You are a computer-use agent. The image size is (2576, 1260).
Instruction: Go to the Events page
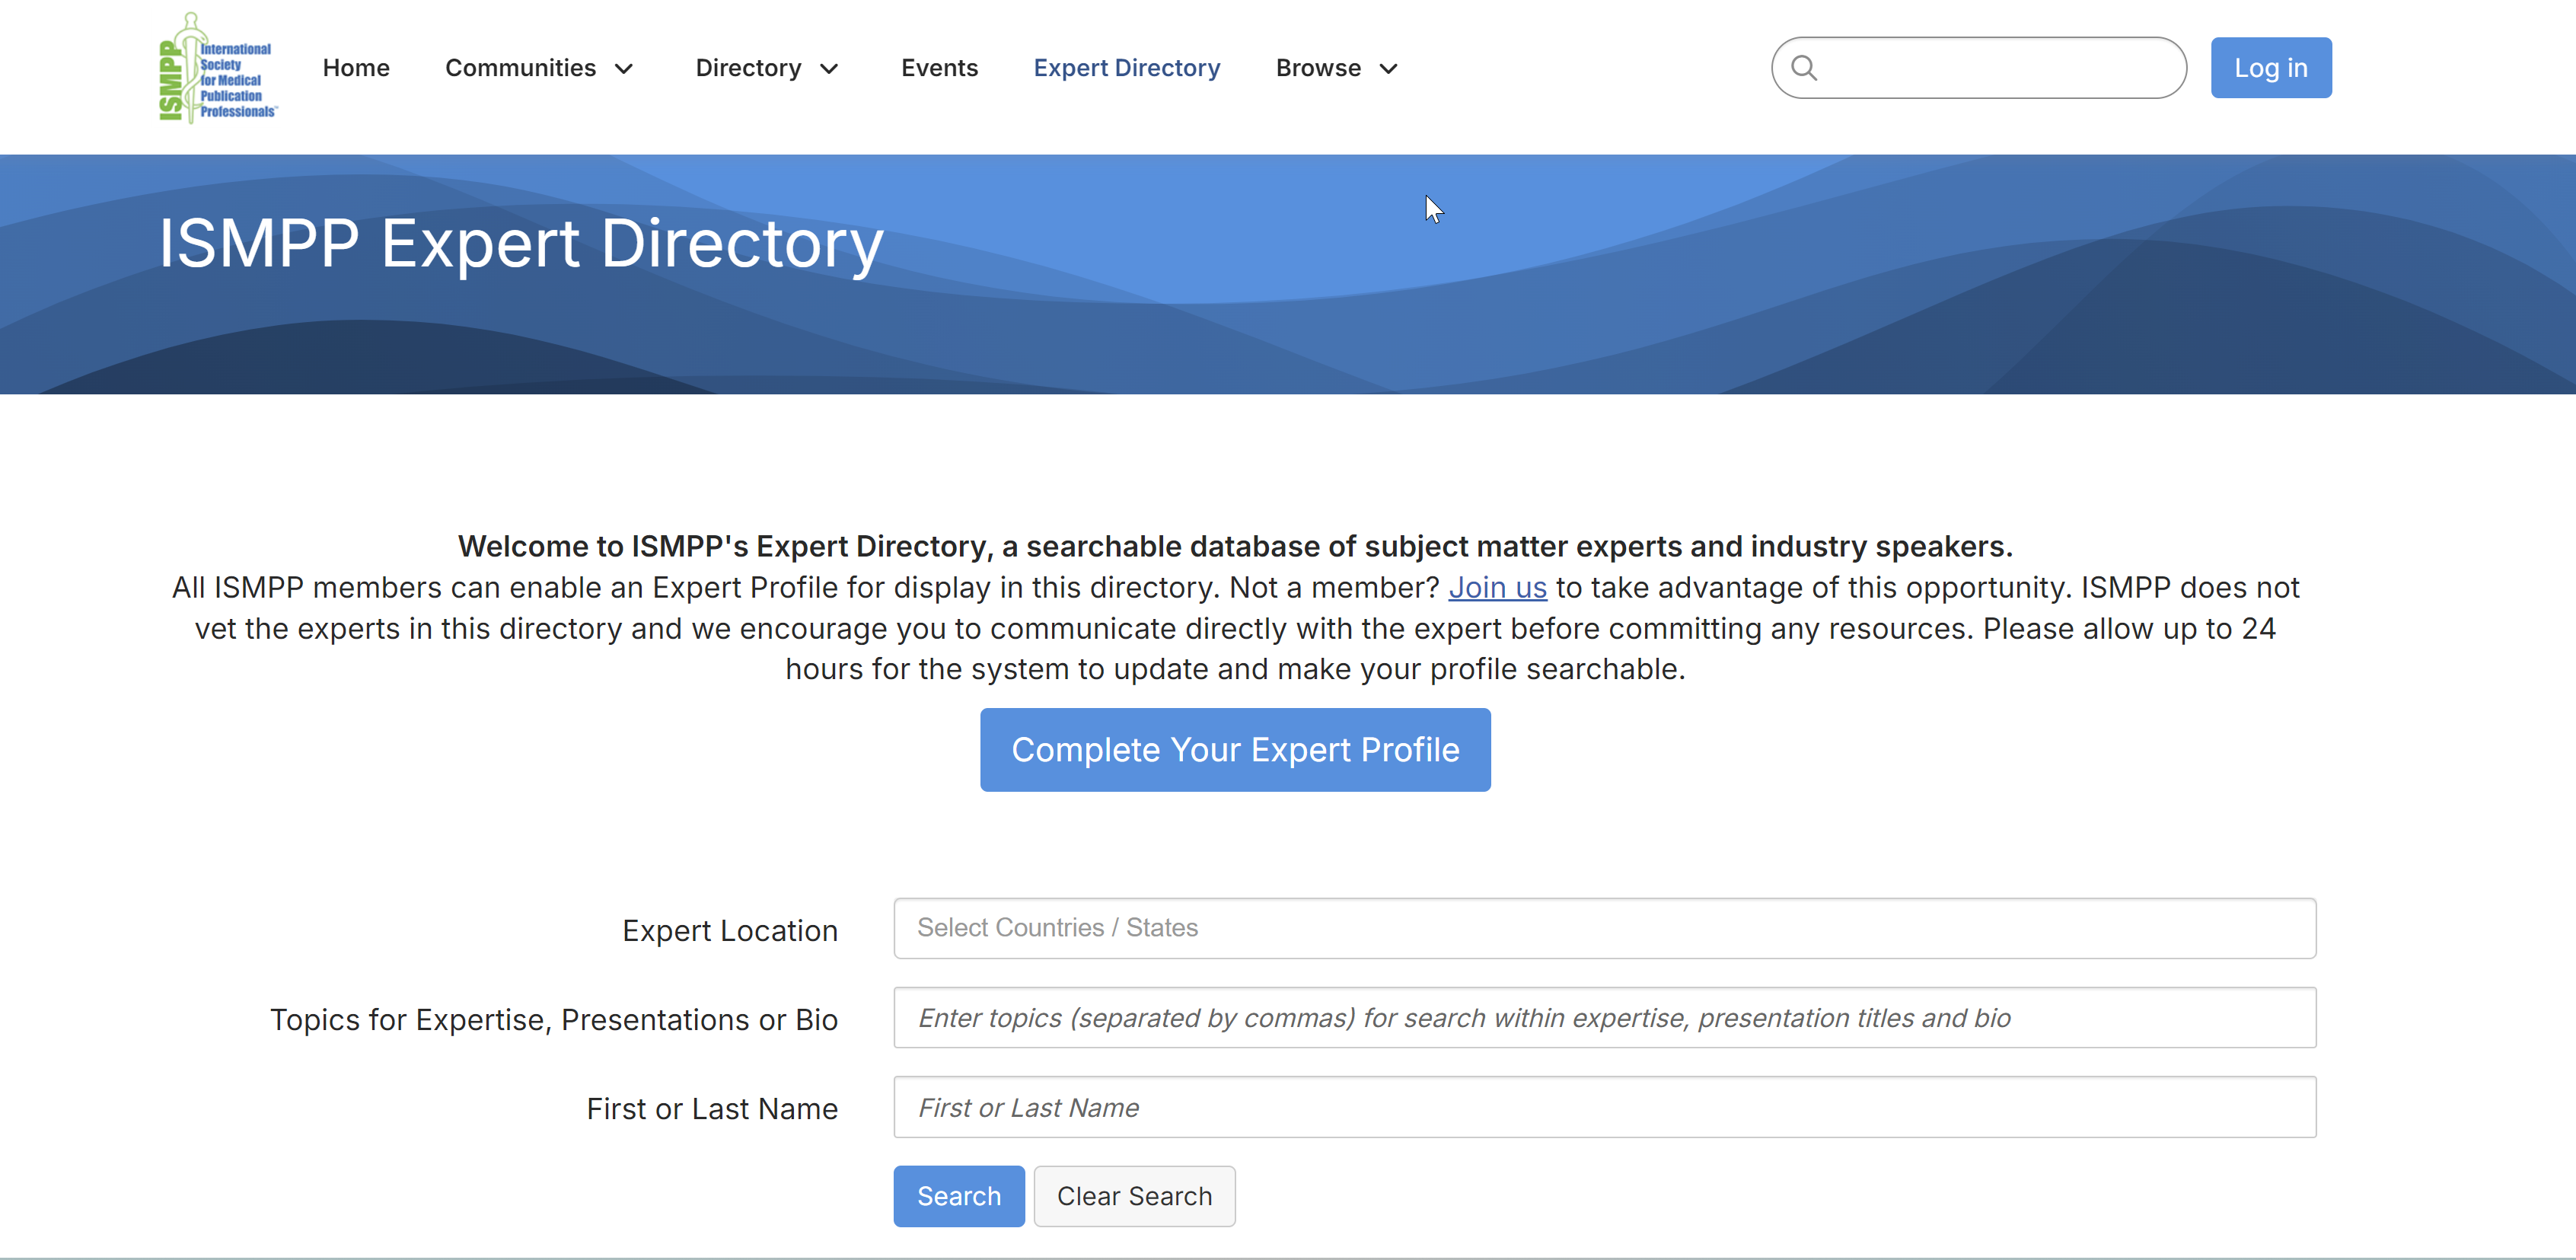tap(939, 68)
